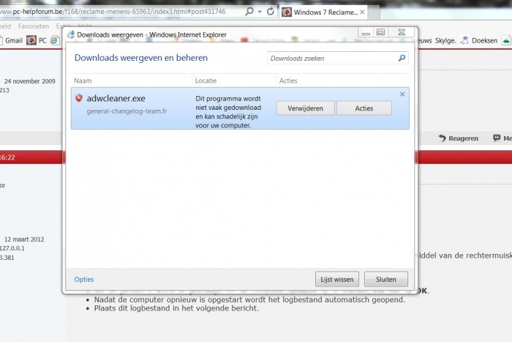
Task: Click the Doeksen favorite icon
Action: pos(464,40)
